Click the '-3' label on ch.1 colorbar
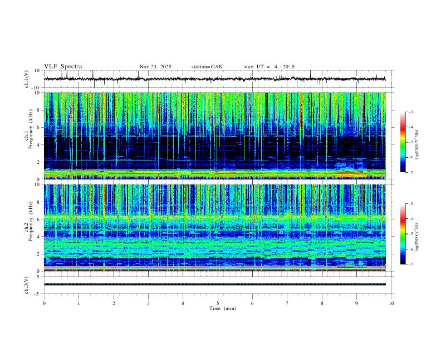Screen dimensions: 441x340 (x=410, y=112)
